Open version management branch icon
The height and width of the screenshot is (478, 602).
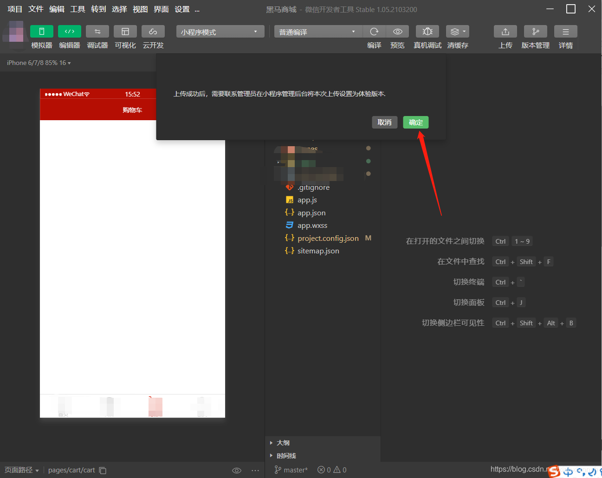536,31
